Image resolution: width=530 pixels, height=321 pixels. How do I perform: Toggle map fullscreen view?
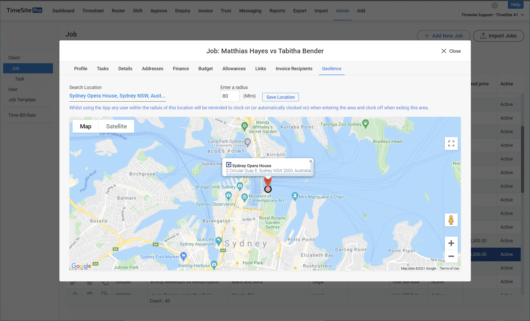point(451,144)
